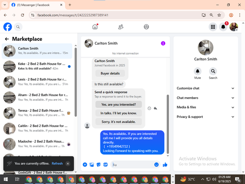Open the taskbar volume control
Image resolution: width=245 pixels, height=184 pixels.
pyautogui.click(x=214, y=180)
